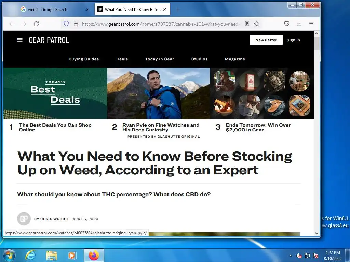Open the Studios navigation item
Image resolution: width=350 pixels, height=262 pixels.
(x=199, y=59)
